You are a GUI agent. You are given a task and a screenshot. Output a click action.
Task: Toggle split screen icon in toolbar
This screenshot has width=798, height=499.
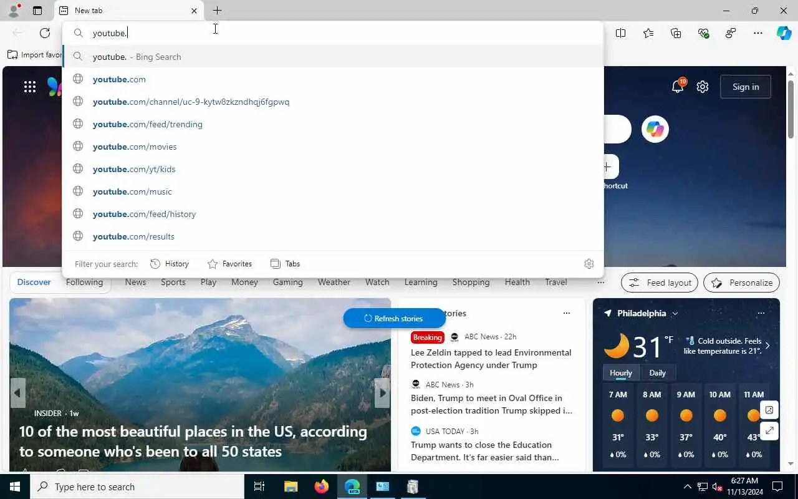[620, 33]
